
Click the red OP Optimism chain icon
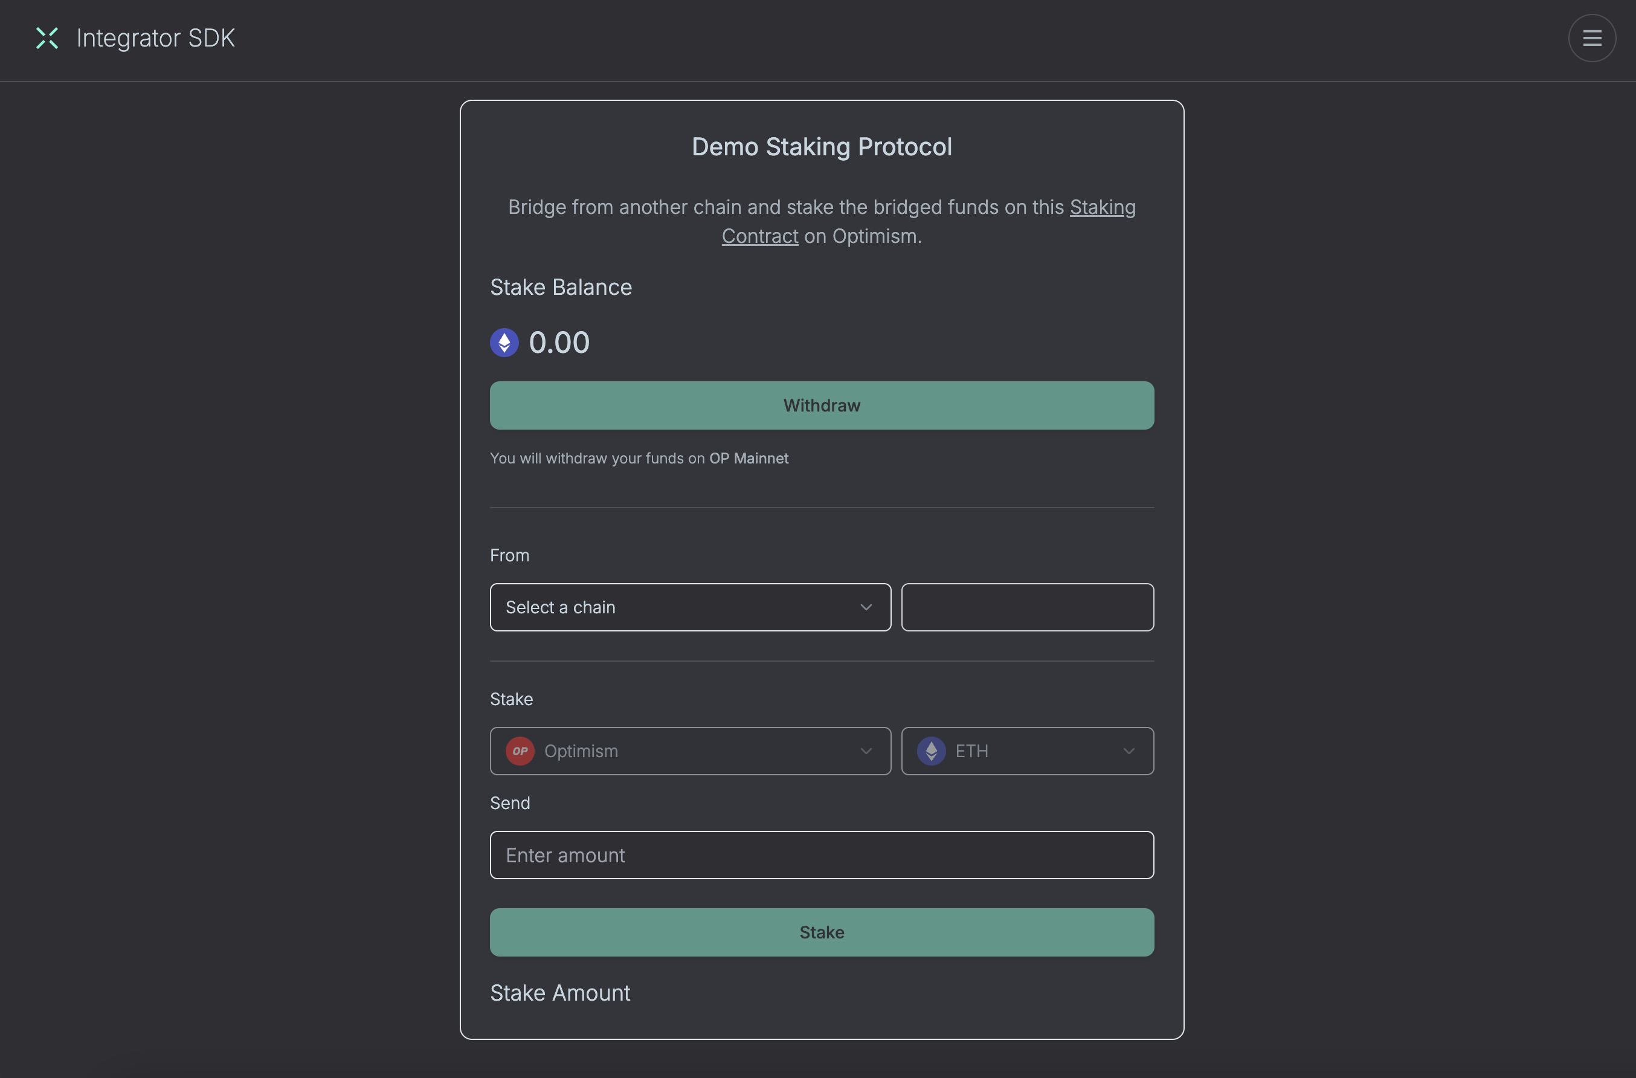[520, 750]
